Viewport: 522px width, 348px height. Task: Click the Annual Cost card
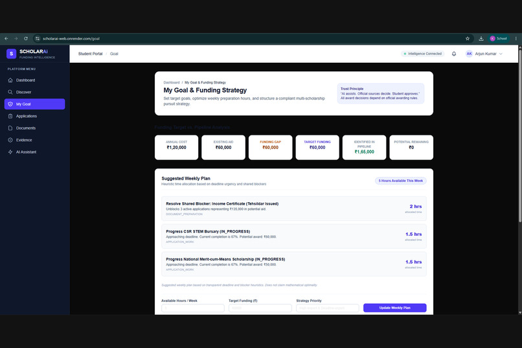[x=176, y=148]
